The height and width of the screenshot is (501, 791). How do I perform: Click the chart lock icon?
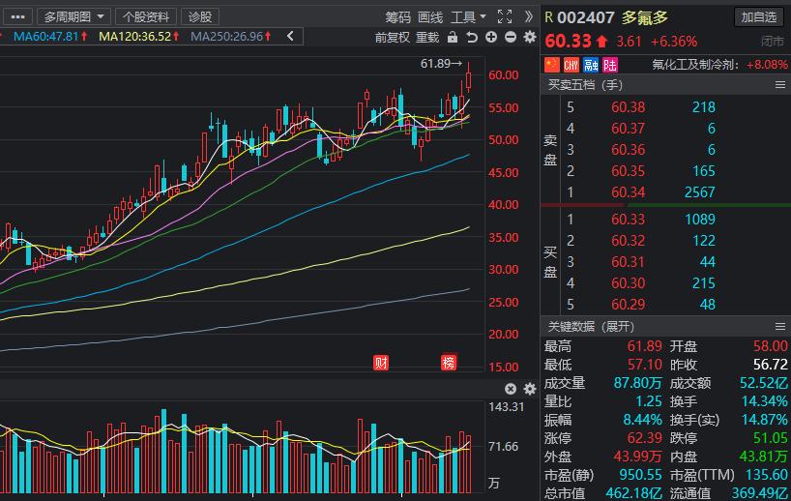[454, 37]
